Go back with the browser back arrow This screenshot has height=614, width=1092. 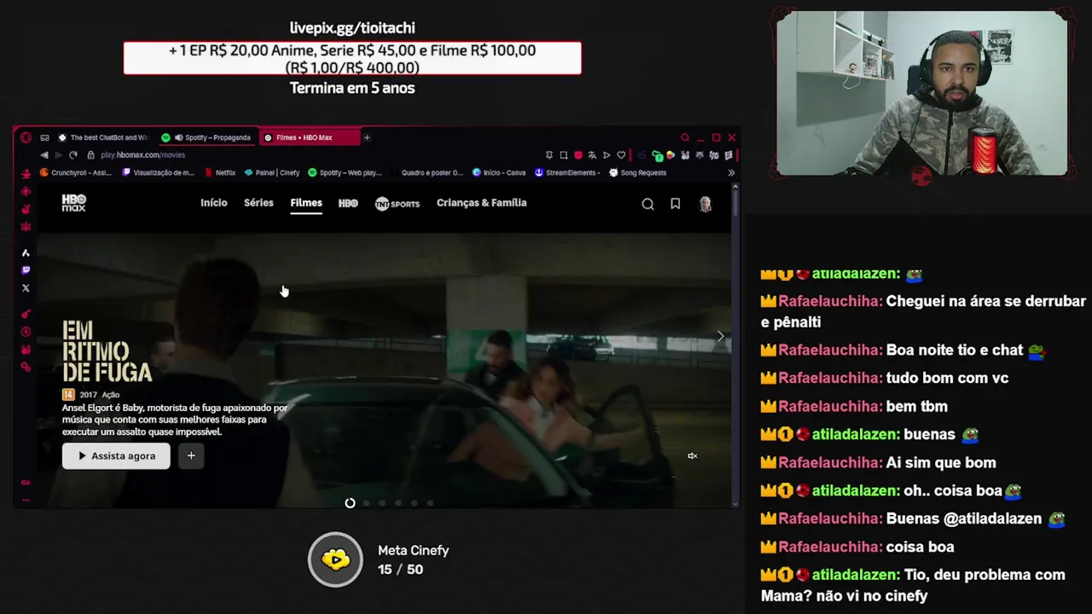click(44, 154)
